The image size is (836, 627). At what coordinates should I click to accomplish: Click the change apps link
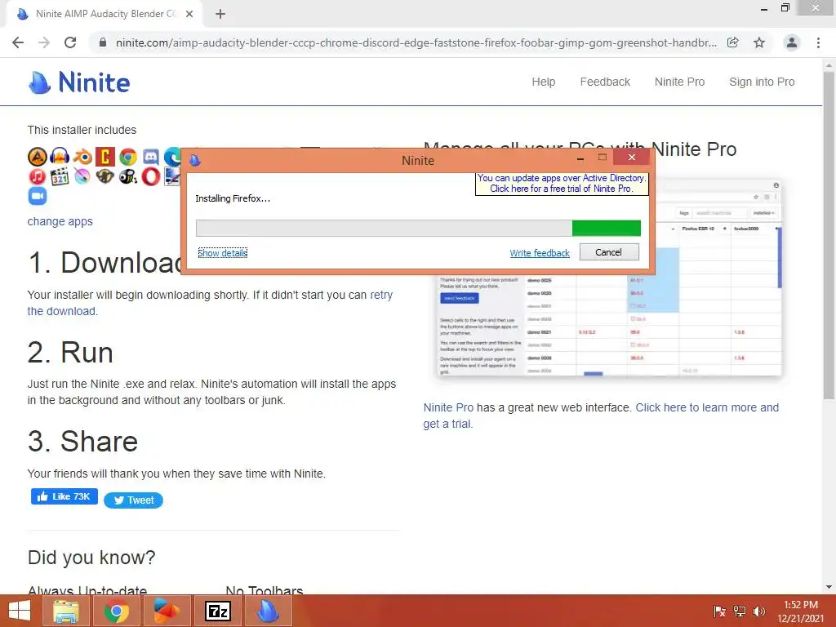click(x=60, y=221)
